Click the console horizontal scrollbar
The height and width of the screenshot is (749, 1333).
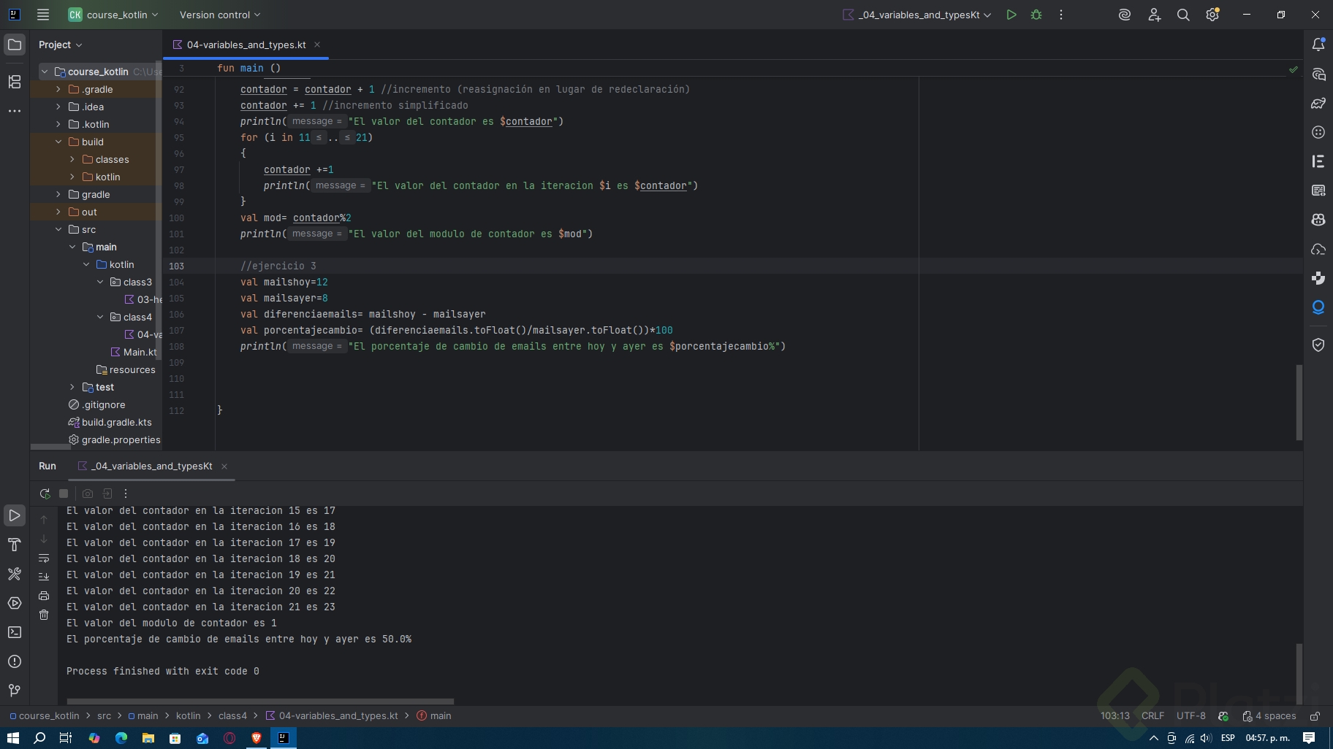coord(259,702)
